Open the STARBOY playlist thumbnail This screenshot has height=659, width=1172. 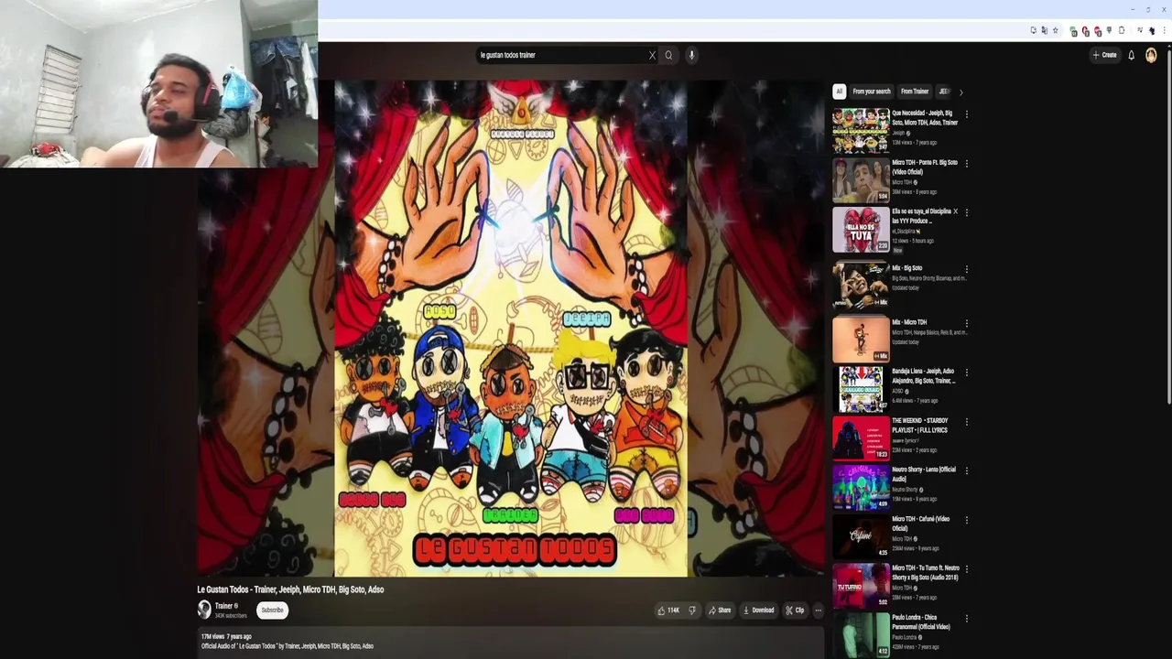(861, 438)
